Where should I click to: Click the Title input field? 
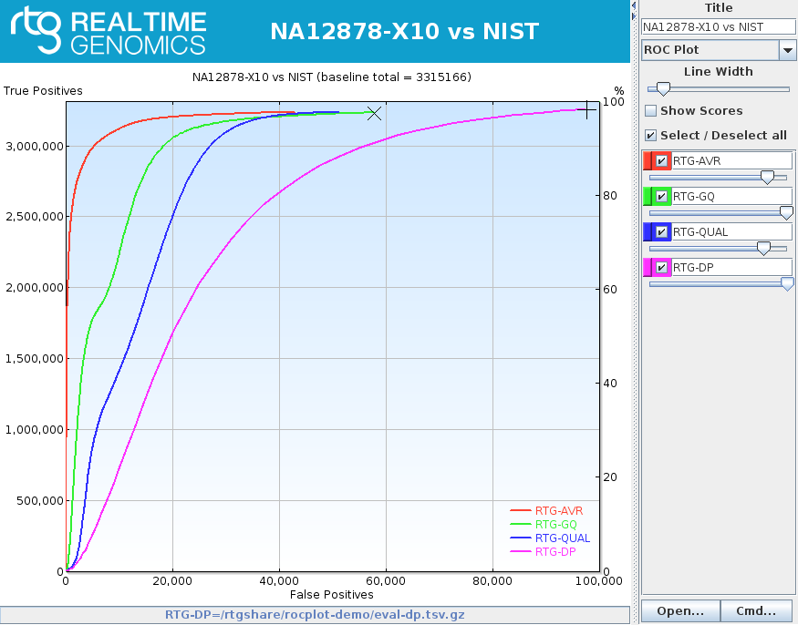(x=718, y=27)
